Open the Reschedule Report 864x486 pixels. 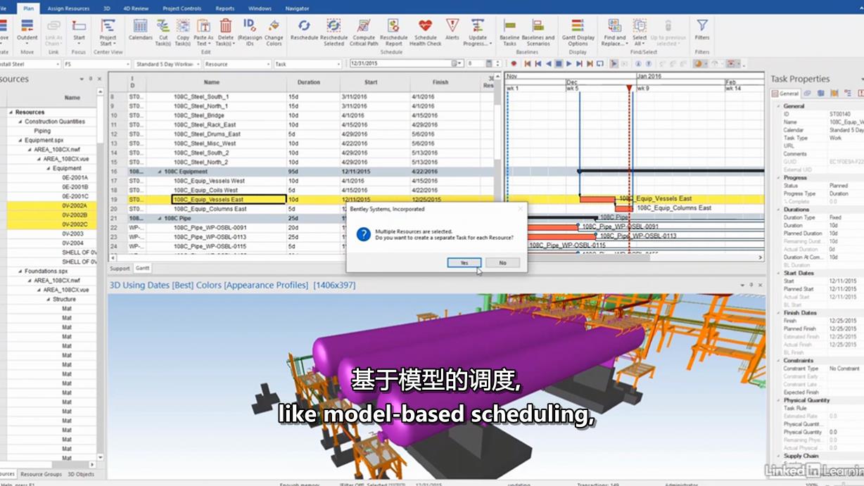[x=394, y=32]
